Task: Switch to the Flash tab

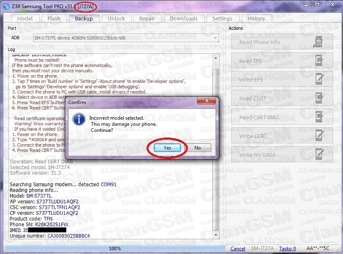Action: coord(54,18)
